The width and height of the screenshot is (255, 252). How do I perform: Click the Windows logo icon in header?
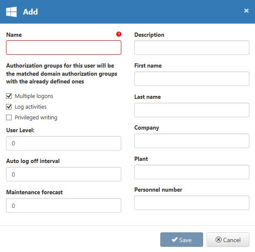click(x=12, y=12)
